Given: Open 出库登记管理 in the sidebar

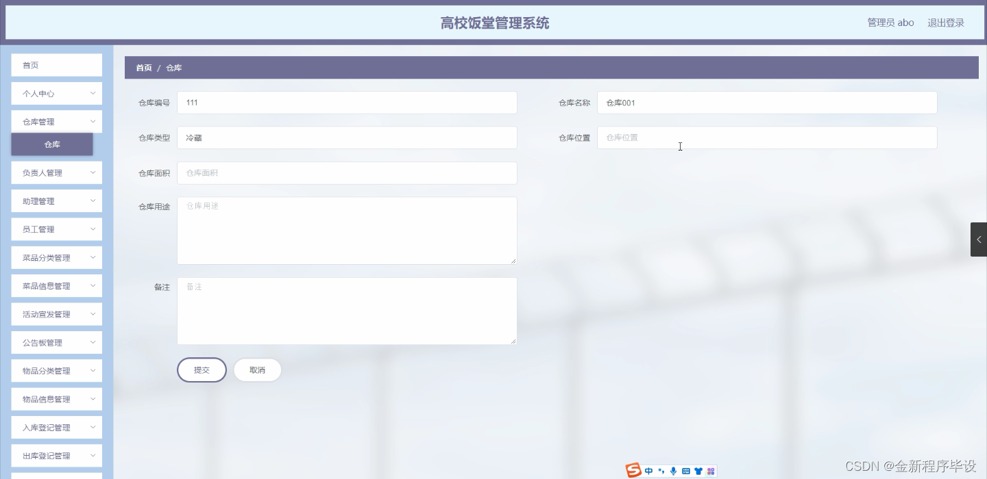Looking at the screenshot, I should click(57, 456).
